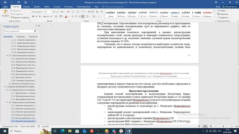
Task: Center the paragraph text
Action: pyautogui.click(x=76, y=16)
